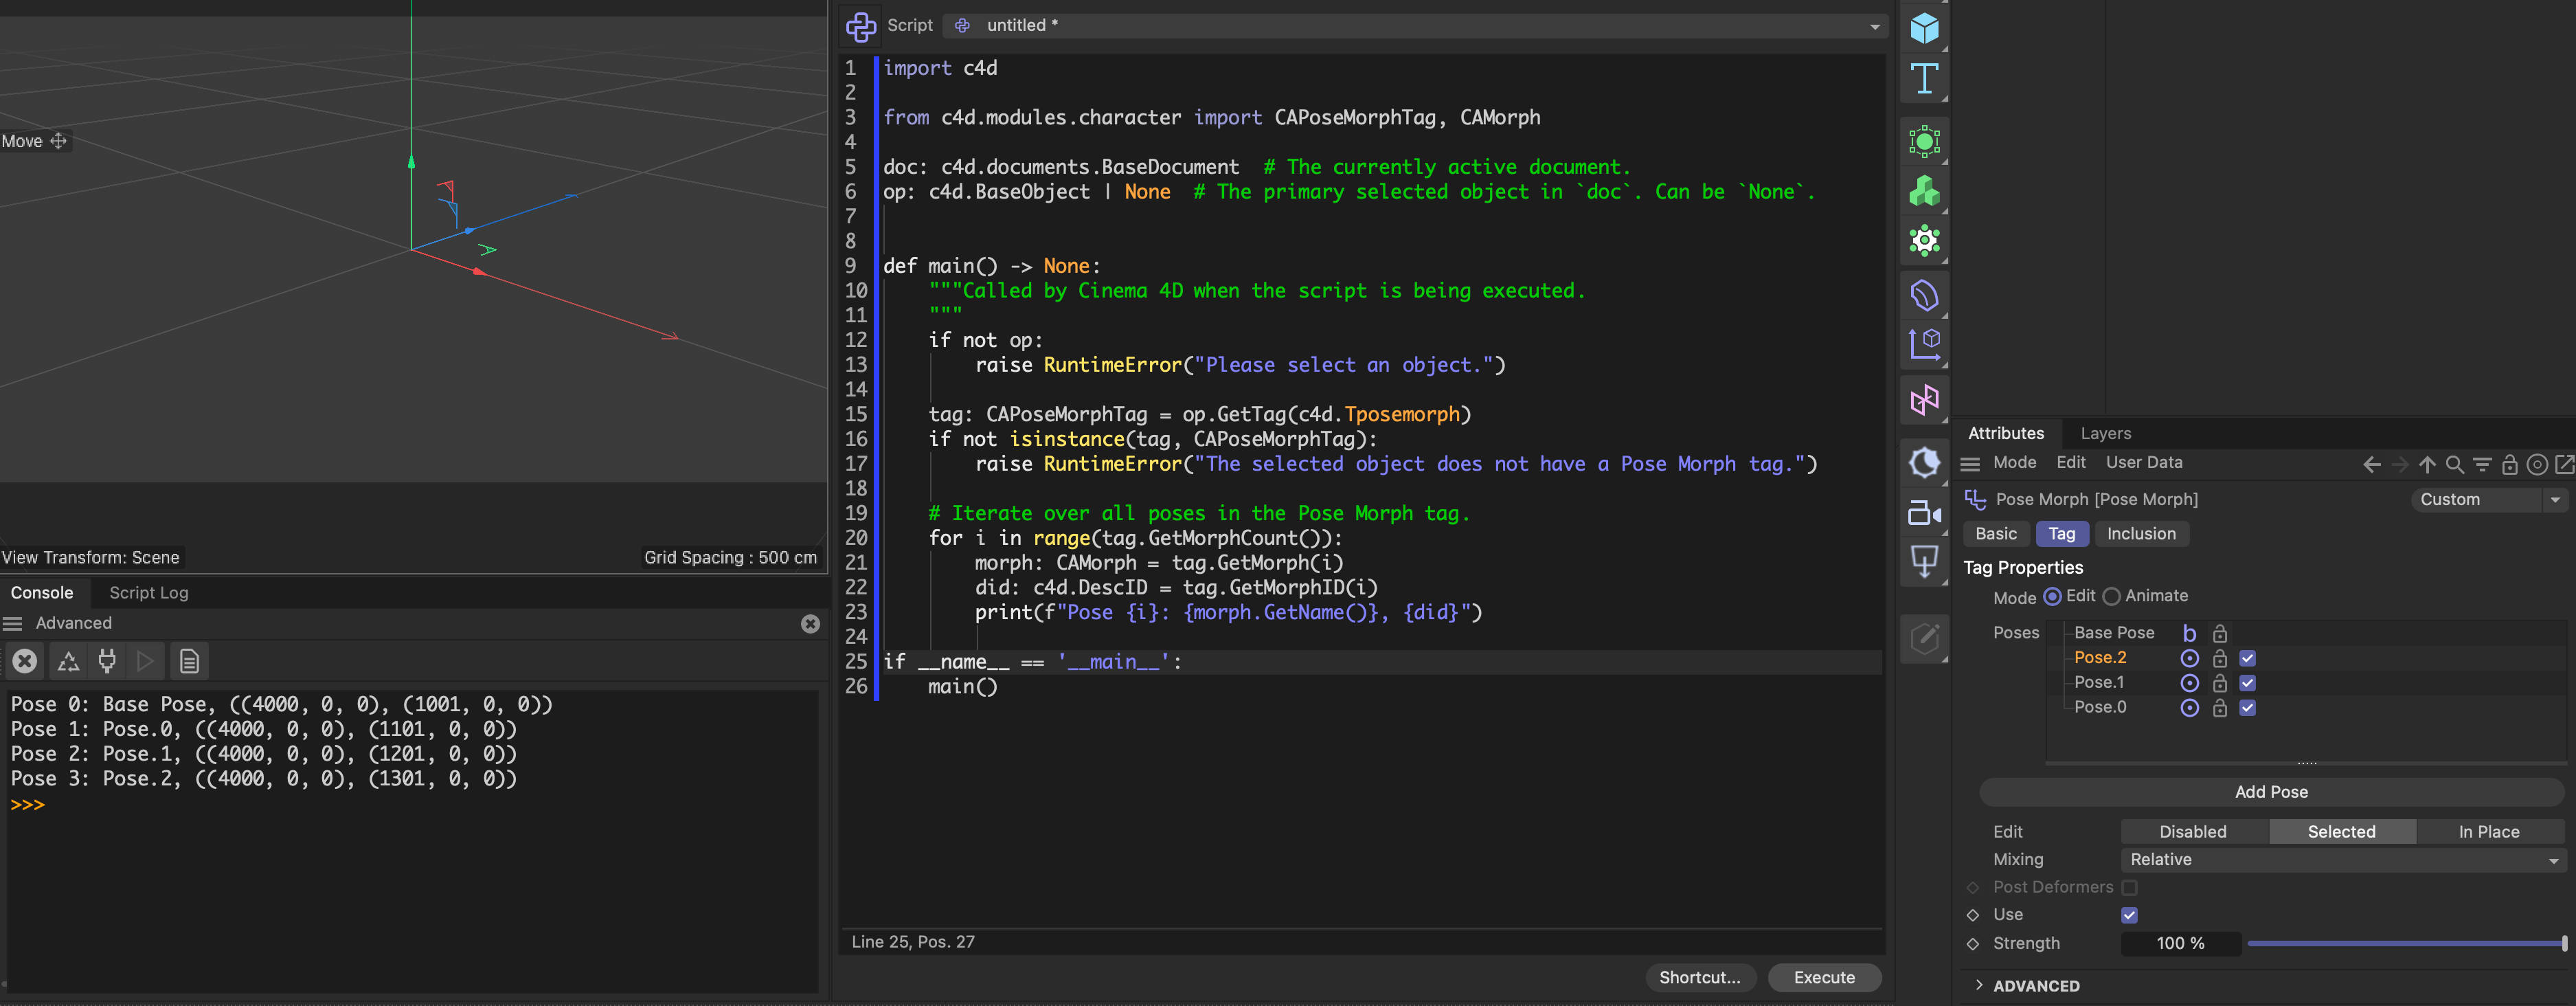2576x1006 pixels.
Task: Click the Symmetry generator icon
Action: coord(1924,401)
